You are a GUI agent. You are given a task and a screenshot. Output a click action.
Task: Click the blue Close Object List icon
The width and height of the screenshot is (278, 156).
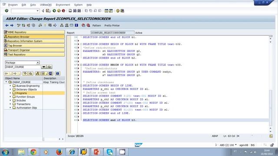click(57, 73)
